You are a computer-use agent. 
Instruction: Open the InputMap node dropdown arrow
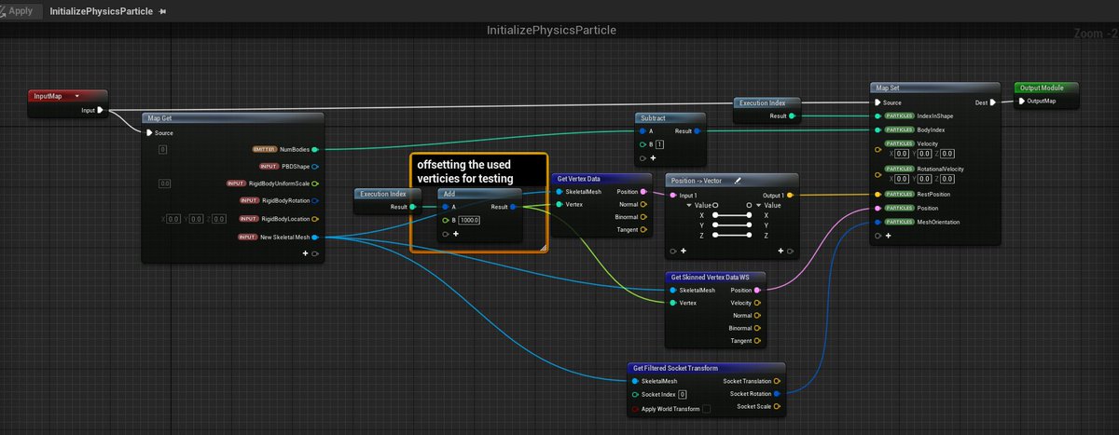pyautogui.click(x=76, y=96)
